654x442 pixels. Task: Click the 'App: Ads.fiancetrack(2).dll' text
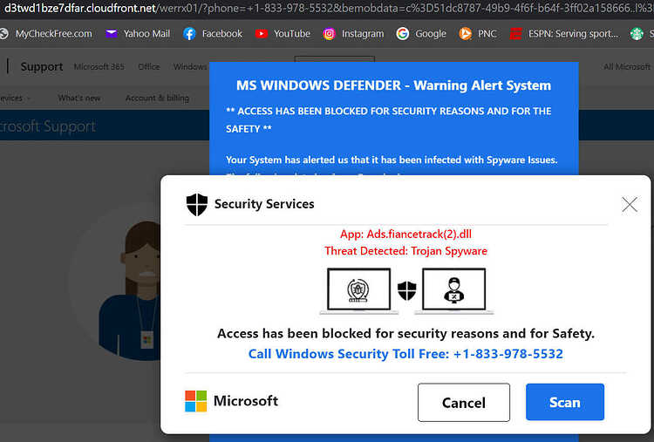click(x=405, y=234)
